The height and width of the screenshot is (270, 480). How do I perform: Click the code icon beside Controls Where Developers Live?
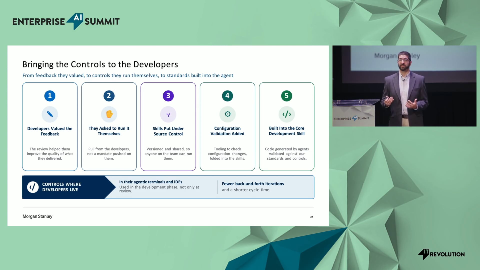33,187
